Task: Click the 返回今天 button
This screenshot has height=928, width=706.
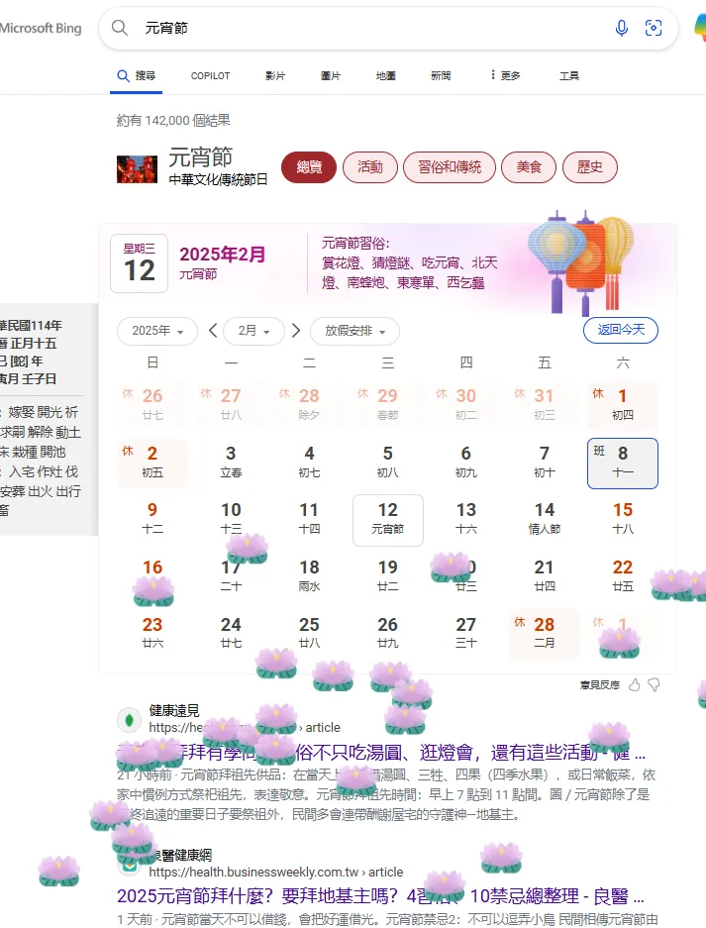Action: [x=621, y=330]
